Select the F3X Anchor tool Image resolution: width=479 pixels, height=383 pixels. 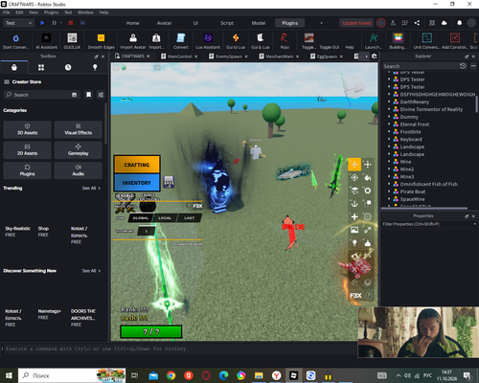click(354, 204)
